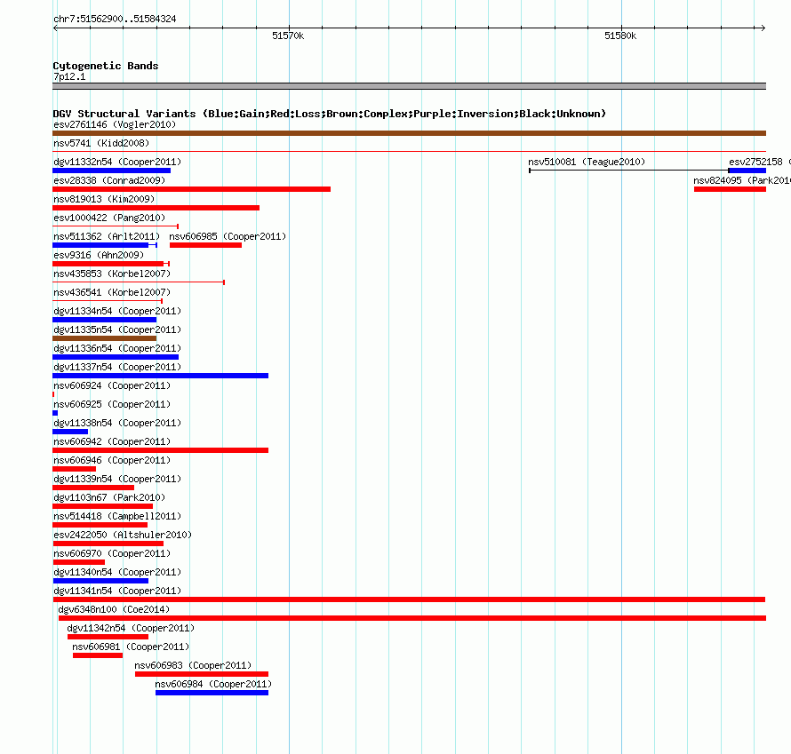Open dgv11340n54 (Cooper2011) variant
This screenshot has width=791, height=754.
click(x=117, y=572)
